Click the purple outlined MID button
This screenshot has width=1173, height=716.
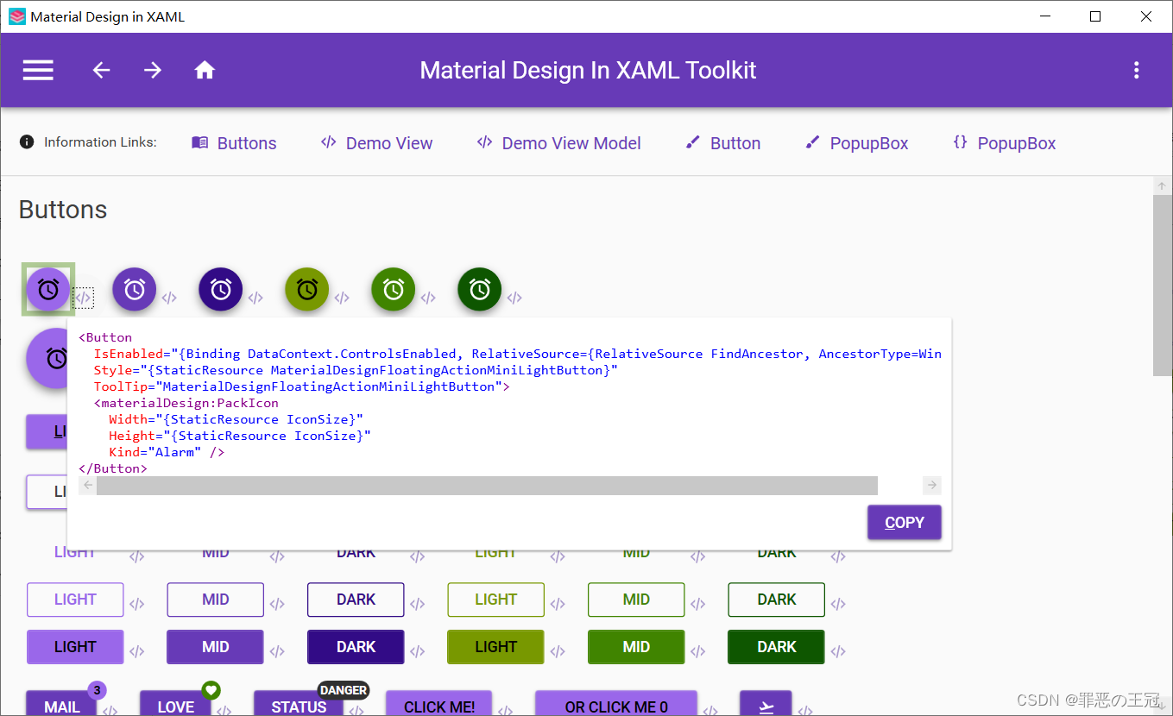pyautogui.click(x=216, y=600)
